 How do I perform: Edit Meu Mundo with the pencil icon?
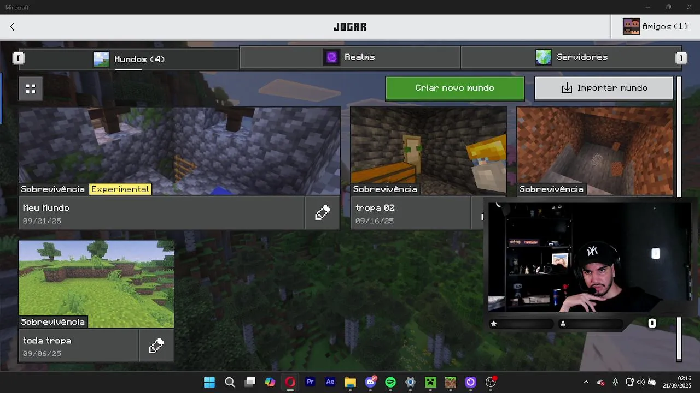323,213
